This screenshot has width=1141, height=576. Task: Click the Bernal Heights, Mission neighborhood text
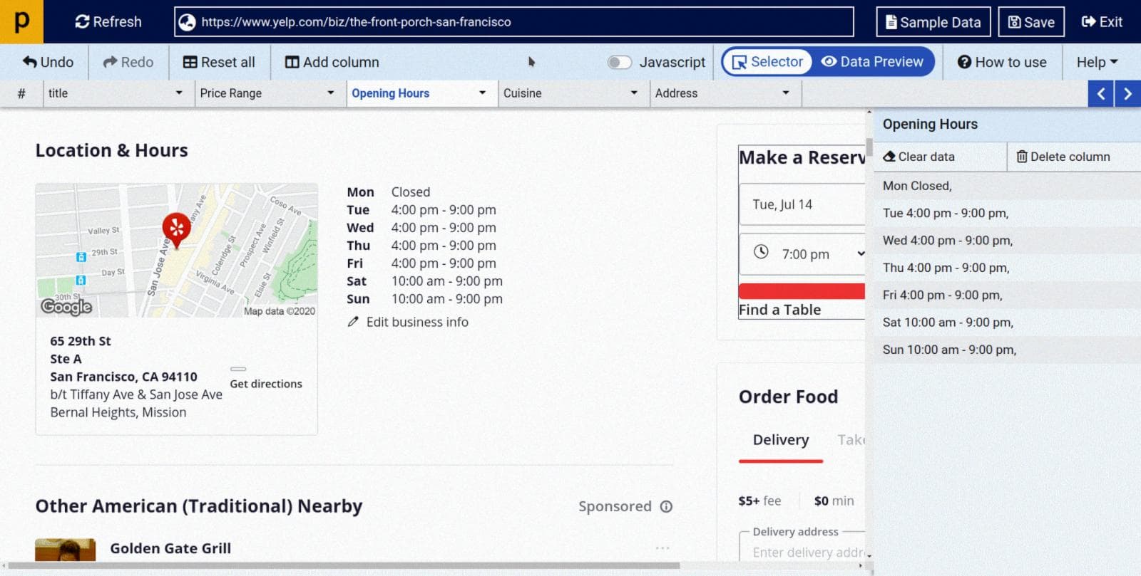click(118, 412)
